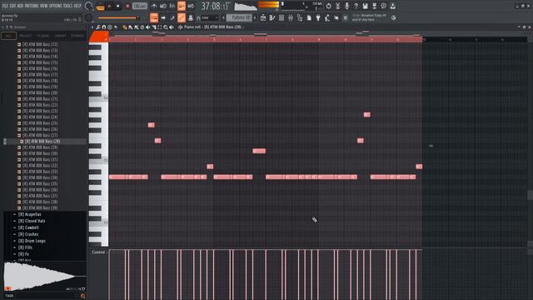Click the horizontal slider below the transport
The height and width of the screenshot is (300, 533).
pos(117,18)
